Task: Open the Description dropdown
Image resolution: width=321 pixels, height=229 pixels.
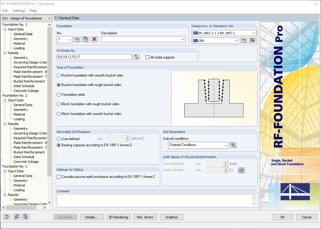Action: [183, 39]
